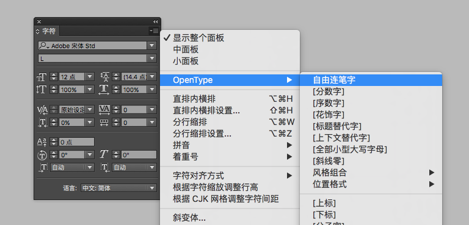This screenshot has width=469, height=225.
Task: Open 分行缩排设置... dialog
Action: click(x=230, y=134)
